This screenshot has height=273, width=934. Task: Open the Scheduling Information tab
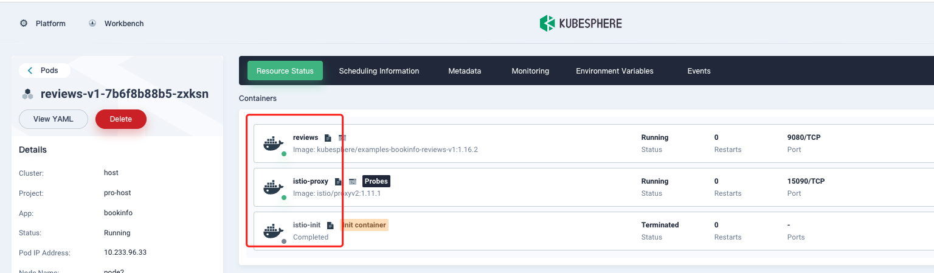[379, 71]
